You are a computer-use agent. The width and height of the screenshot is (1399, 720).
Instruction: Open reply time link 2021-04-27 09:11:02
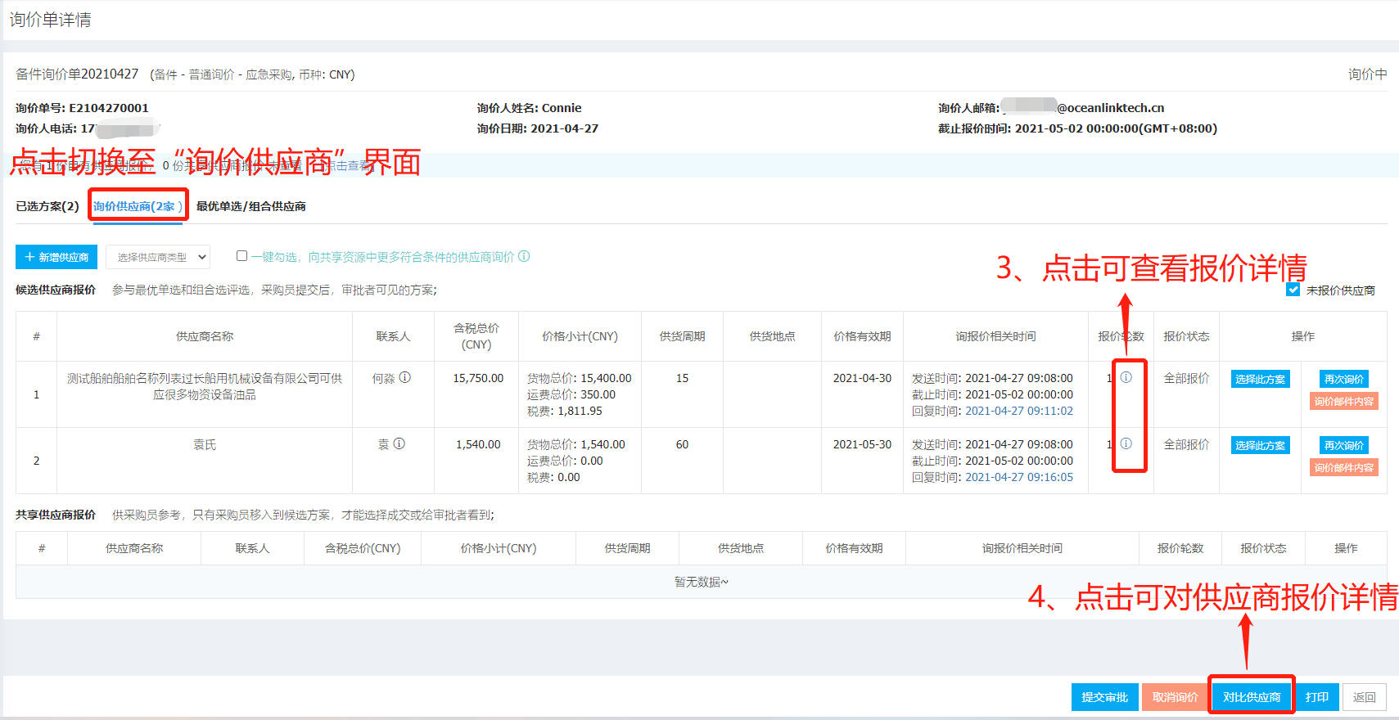[1019, 411]
